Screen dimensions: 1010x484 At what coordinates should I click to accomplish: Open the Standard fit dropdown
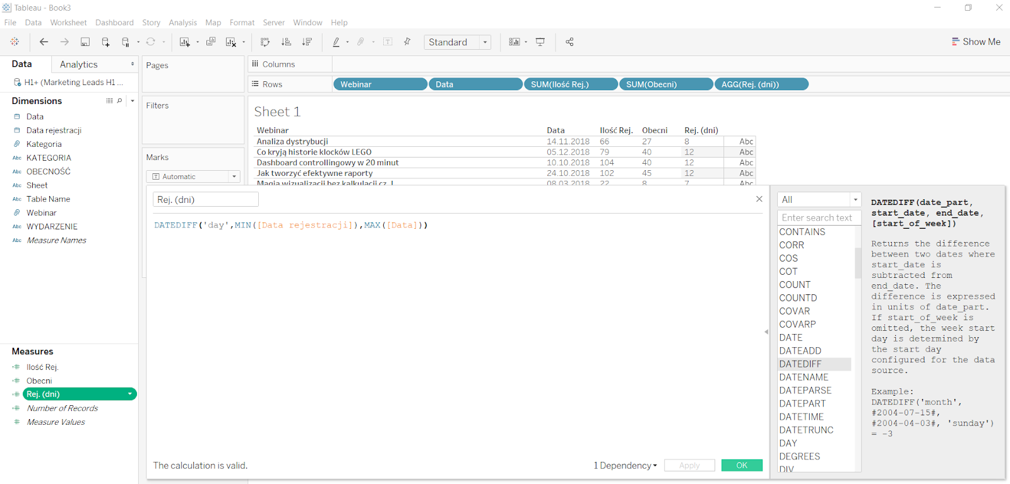click(x=485, y=42)
